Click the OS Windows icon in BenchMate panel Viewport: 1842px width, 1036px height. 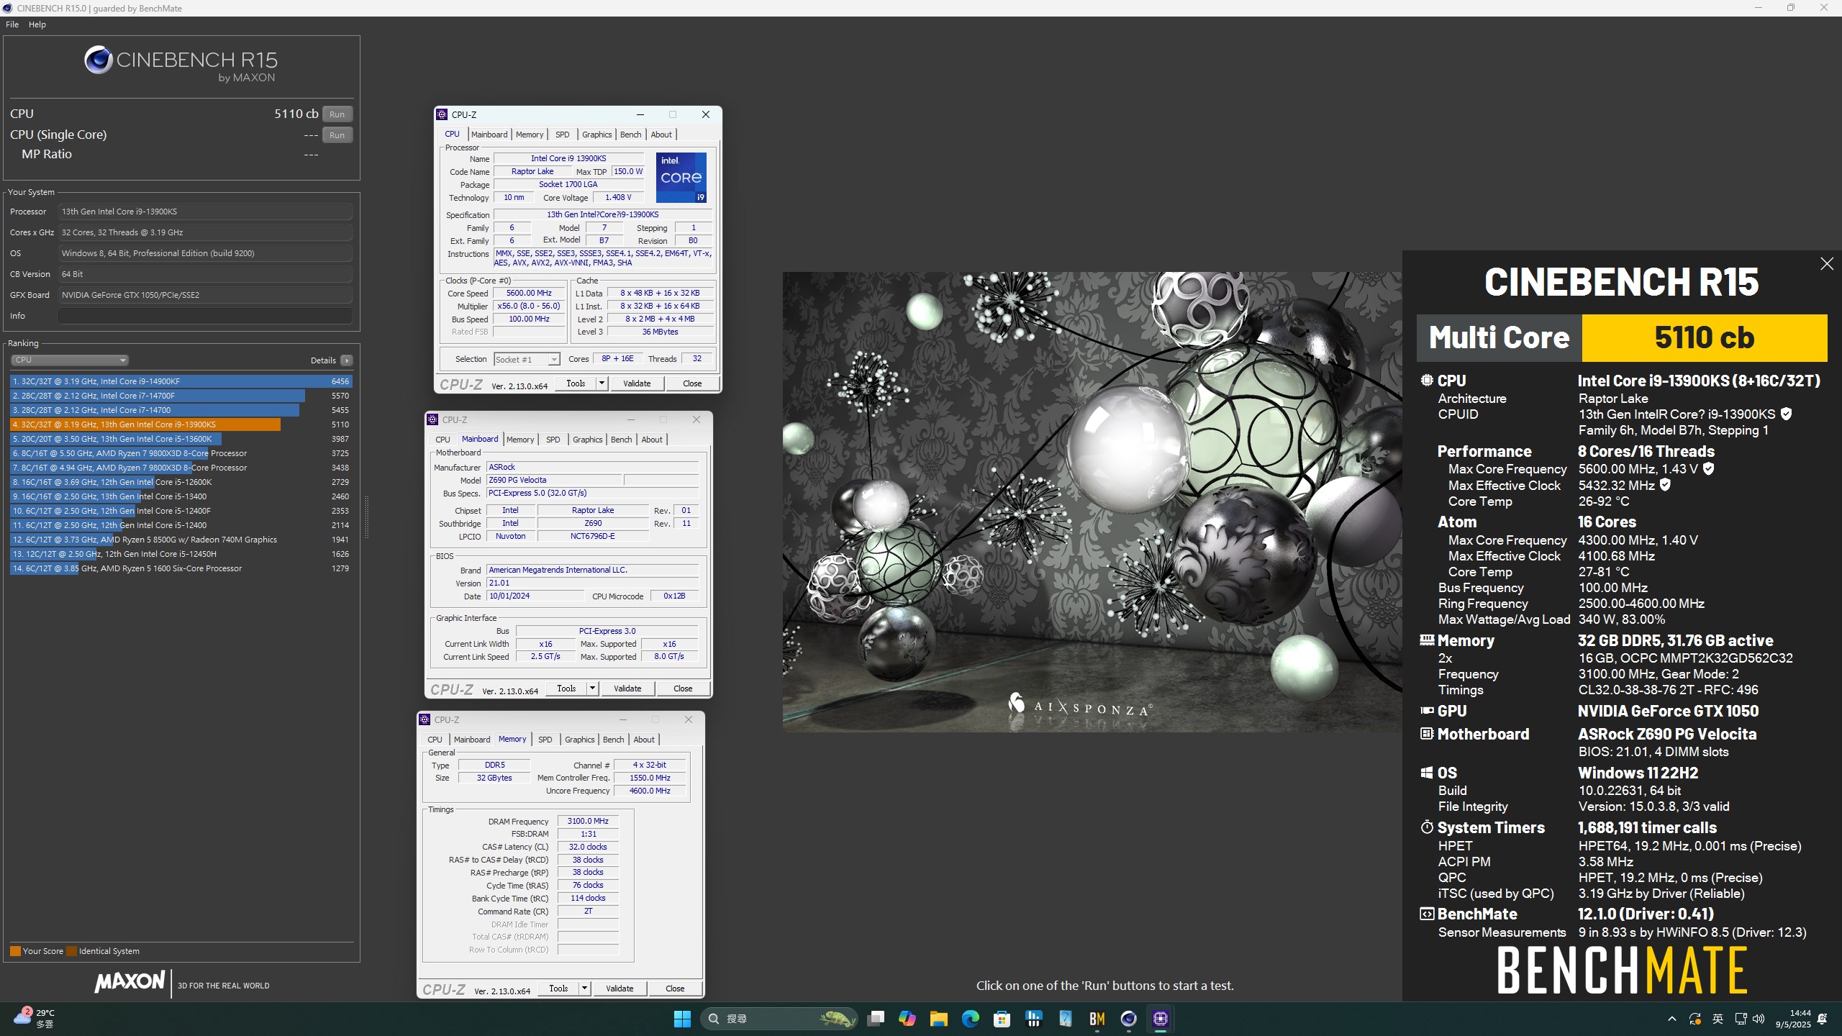point(1427,773)
